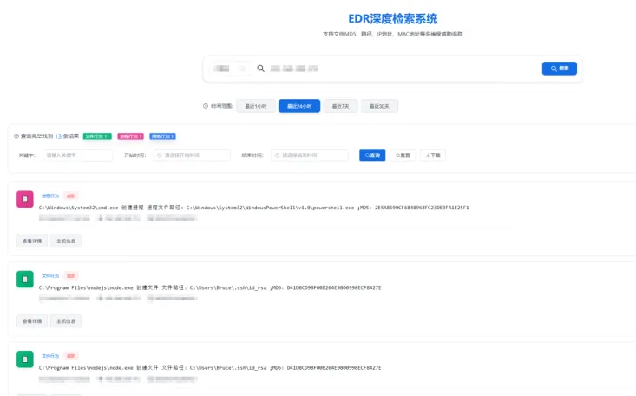Open 查看详情 for the cmd.exe result
The image size is (636, 396).
click(x=32, y=241)
